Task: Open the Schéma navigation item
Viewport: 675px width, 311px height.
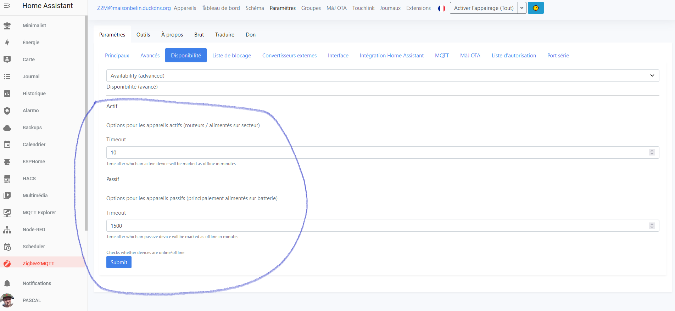Action: point(255,8)
